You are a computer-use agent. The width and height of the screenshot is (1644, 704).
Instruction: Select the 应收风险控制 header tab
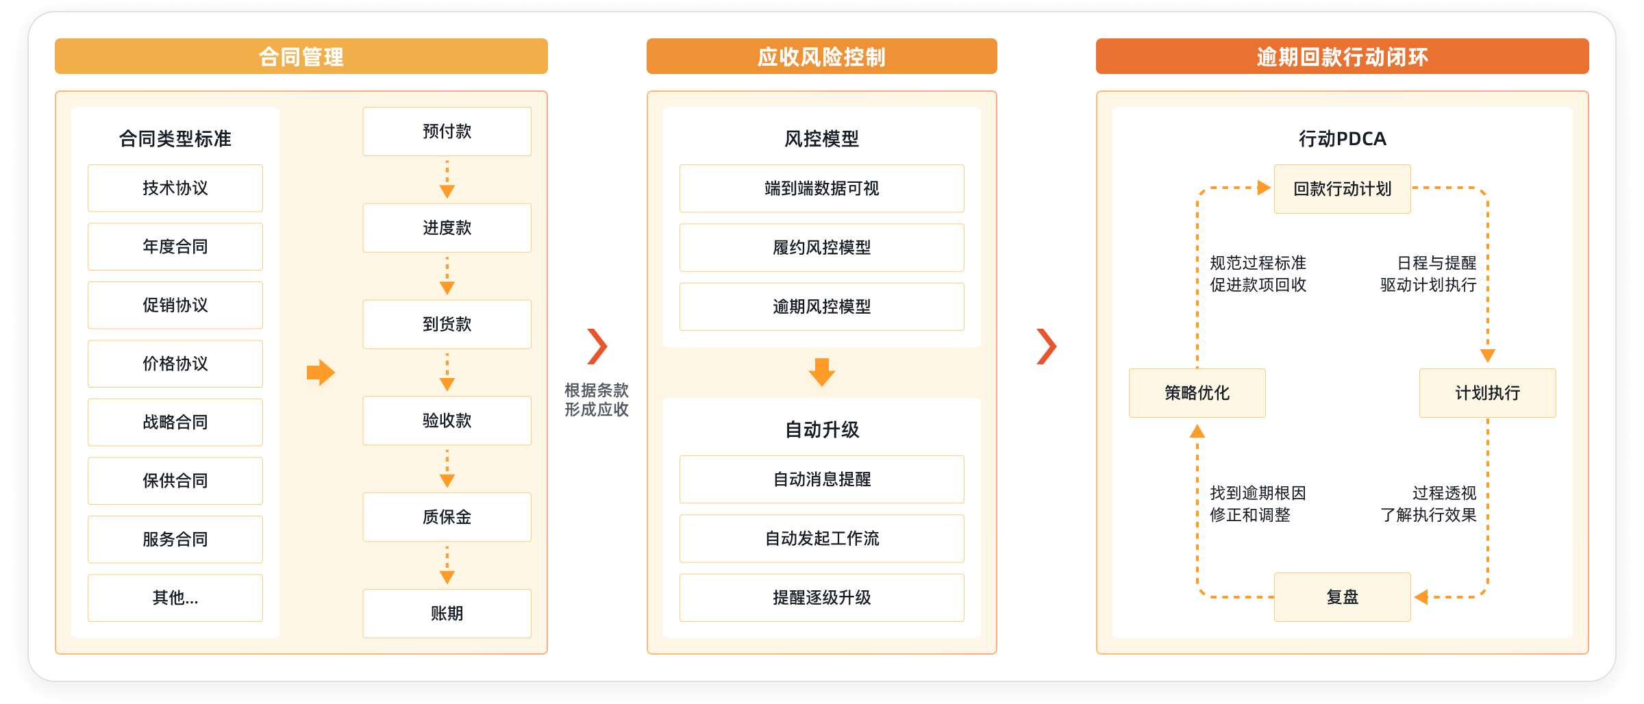point(821,56)
